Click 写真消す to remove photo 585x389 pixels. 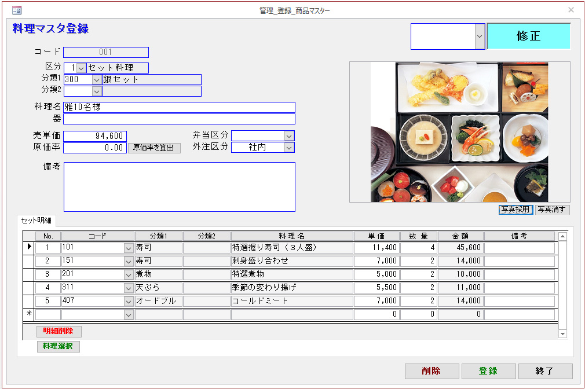(552, 210)
